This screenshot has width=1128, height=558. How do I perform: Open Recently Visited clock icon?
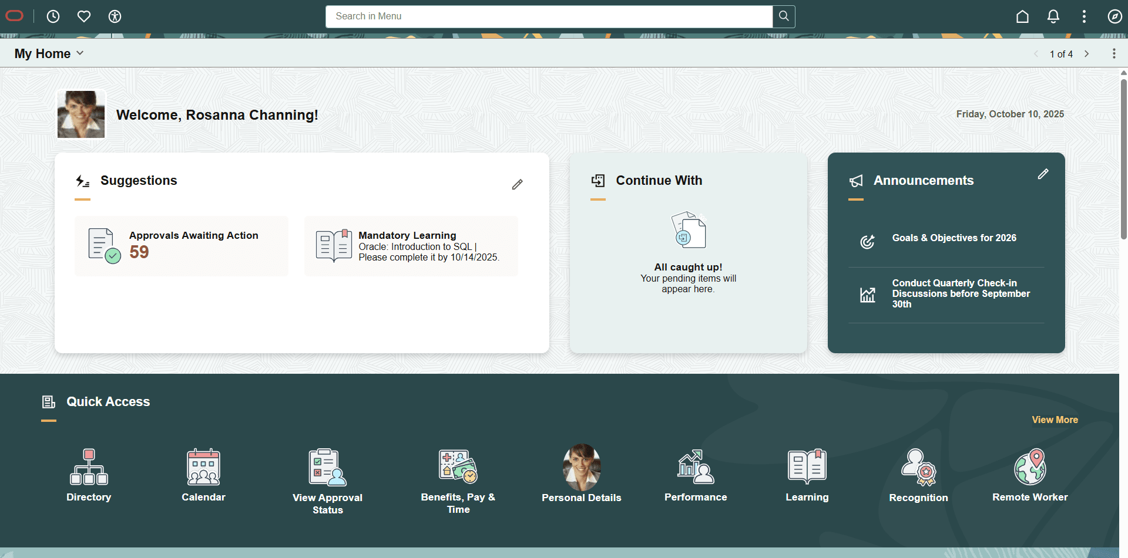pos(53,16)
